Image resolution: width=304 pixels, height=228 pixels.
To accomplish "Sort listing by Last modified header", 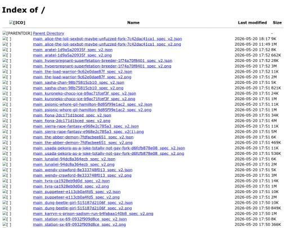I will click(x=252, y=23).
